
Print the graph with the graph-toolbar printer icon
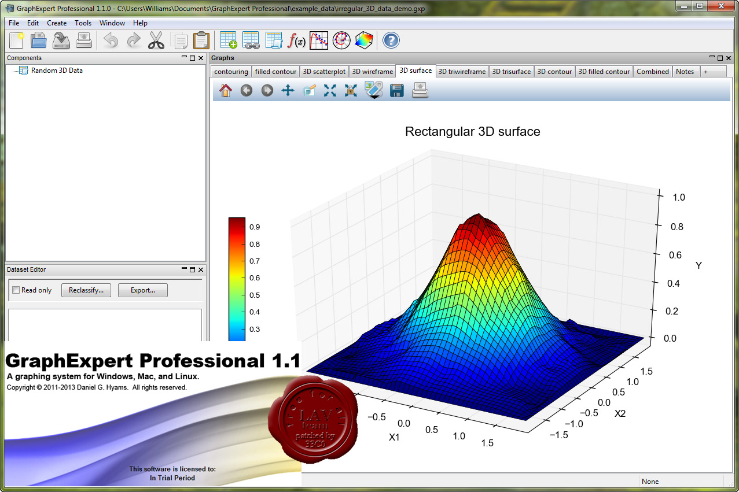(420, 90)
